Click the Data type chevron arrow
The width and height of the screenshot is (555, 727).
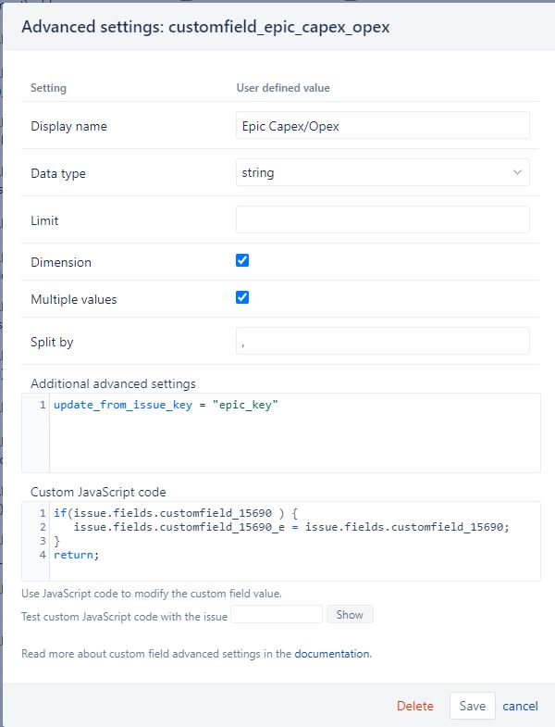point(517,172)
